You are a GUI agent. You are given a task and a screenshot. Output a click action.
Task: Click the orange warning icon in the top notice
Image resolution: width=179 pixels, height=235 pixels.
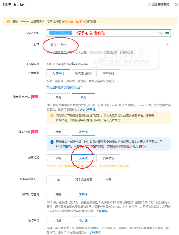pos(8,21)
